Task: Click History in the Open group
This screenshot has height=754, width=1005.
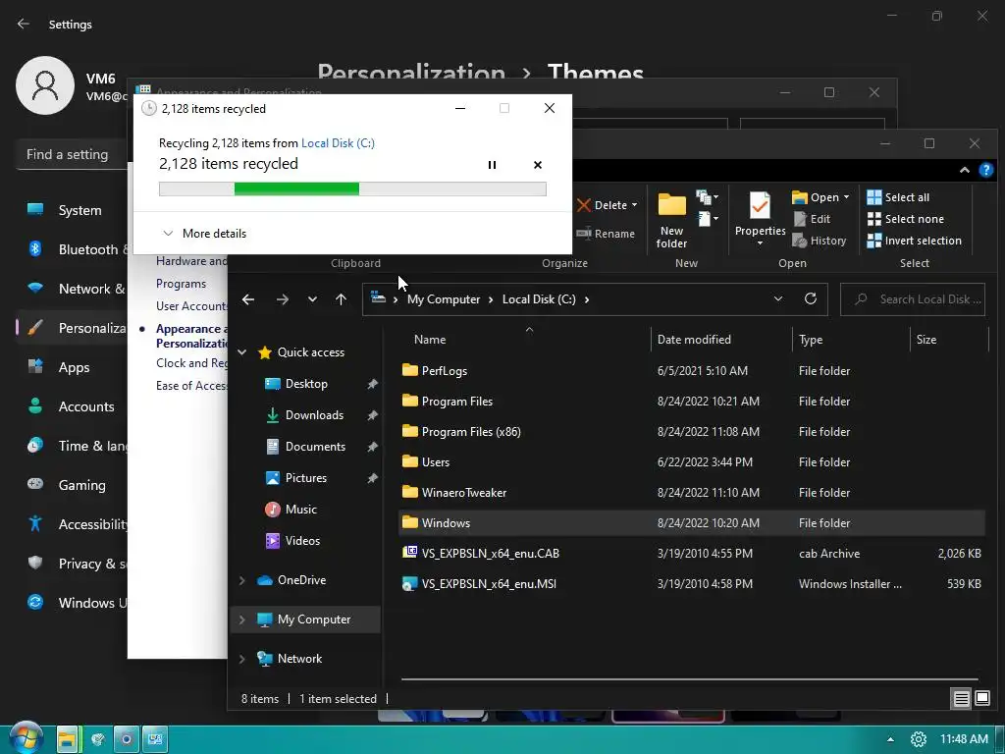Action: coord(820,242)
